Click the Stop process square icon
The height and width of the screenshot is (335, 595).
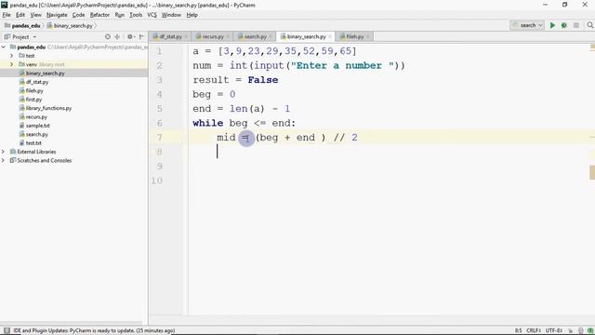coord(576,25)
